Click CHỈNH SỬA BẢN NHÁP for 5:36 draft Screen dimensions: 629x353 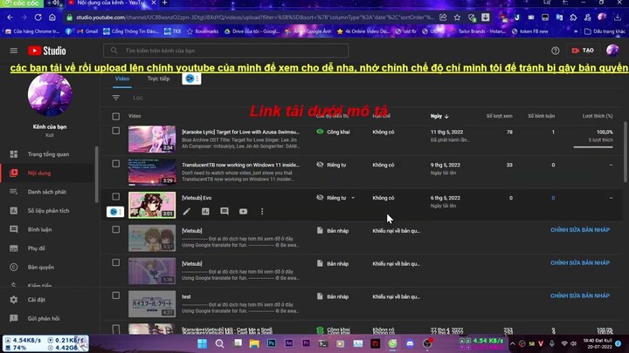click(x=580, y=263)
